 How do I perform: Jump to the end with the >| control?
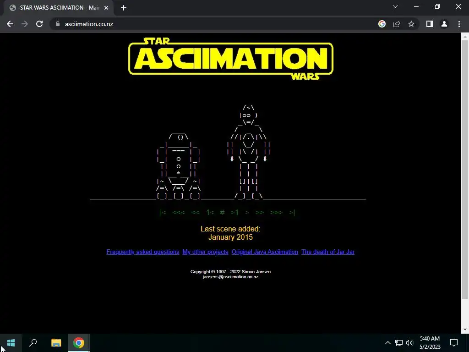coord(292,213)
